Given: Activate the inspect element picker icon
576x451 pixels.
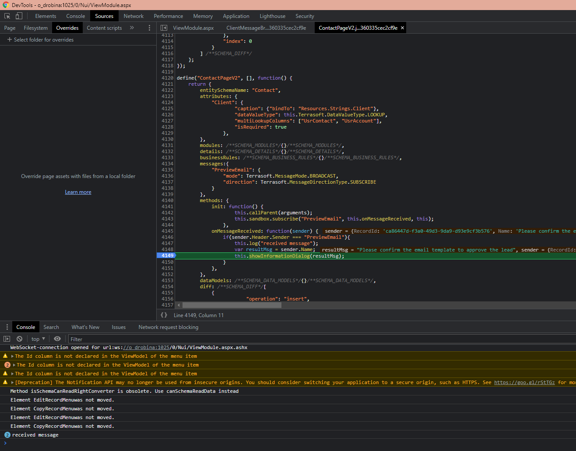Looking at the screenshot, I should pyautogui.click(x=7, y=16).
